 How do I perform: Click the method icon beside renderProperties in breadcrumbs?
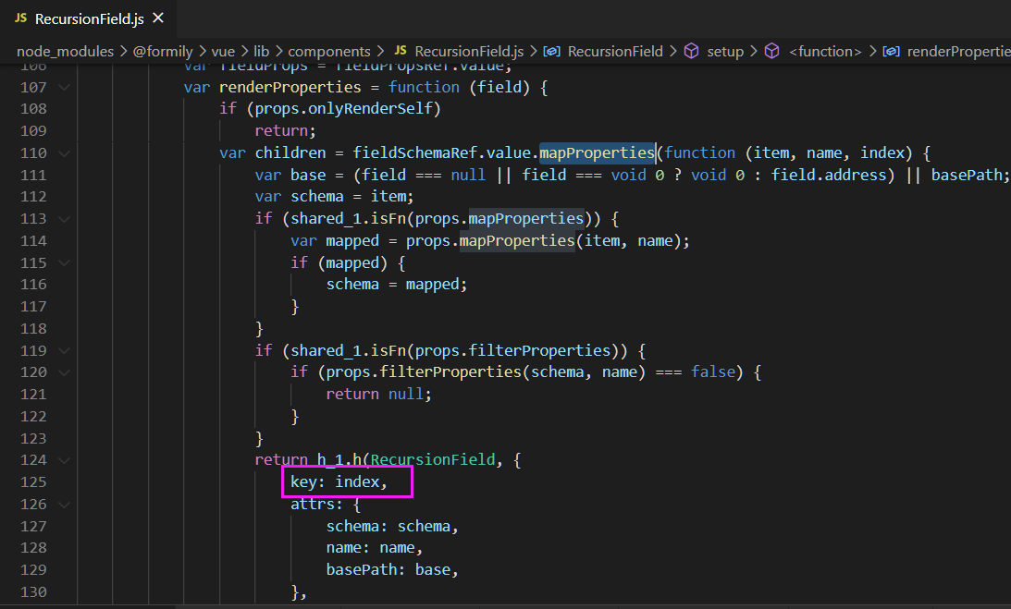(891, 51)
